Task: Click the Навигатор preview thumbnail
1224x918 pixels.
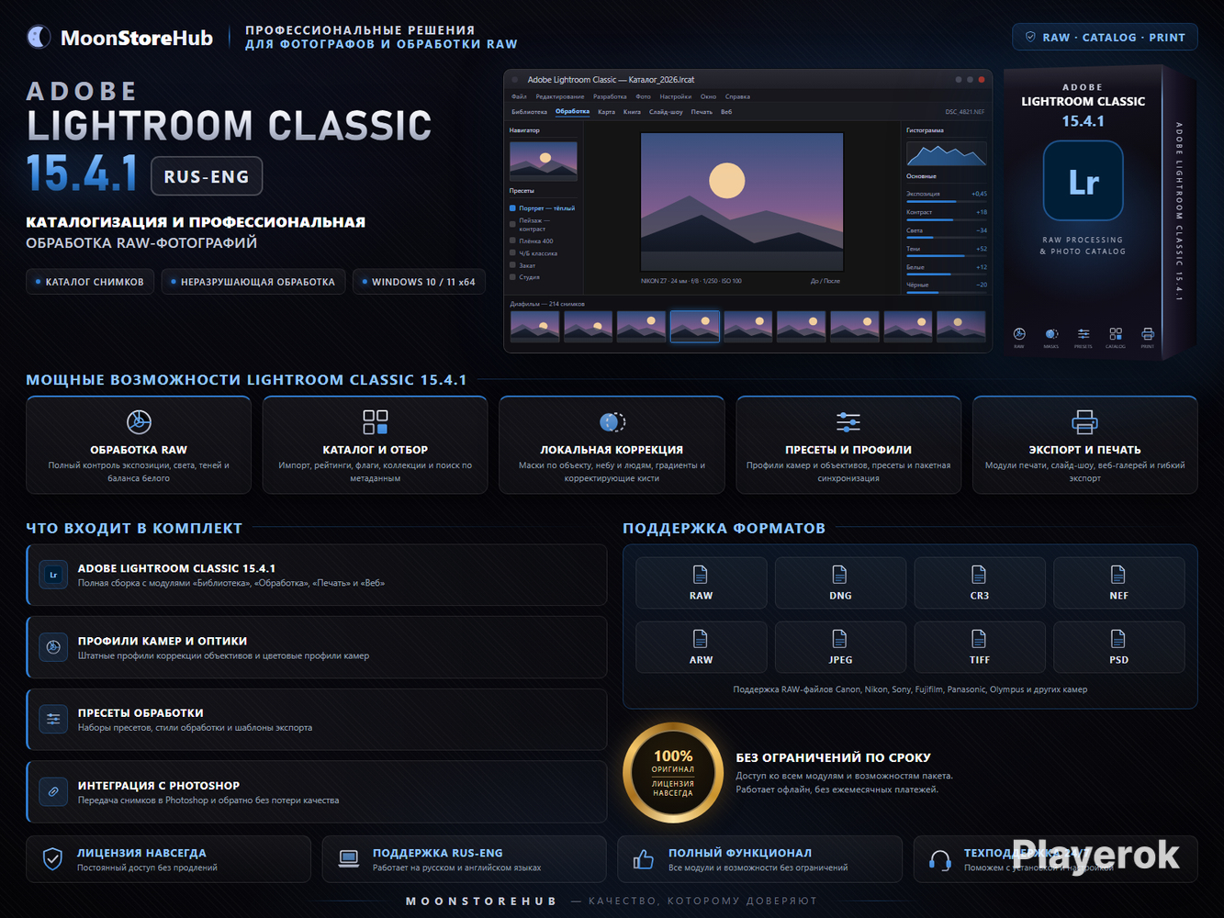Action: coord(544,160)
